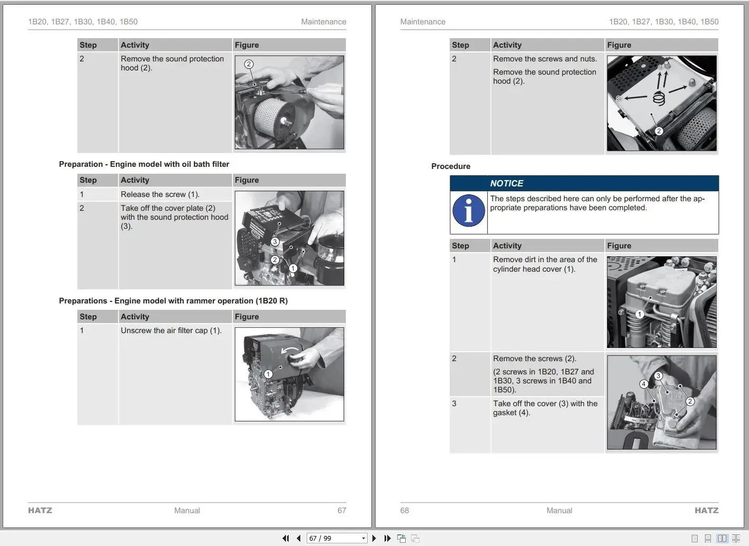749x546 pixels.
Task: Go forward to the next view
Action: pyautogui.click(x=415, y=538)
